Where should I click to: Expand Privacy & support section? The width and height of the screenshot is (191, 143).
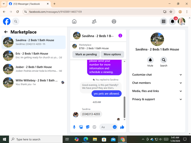(x=157, y=99)
